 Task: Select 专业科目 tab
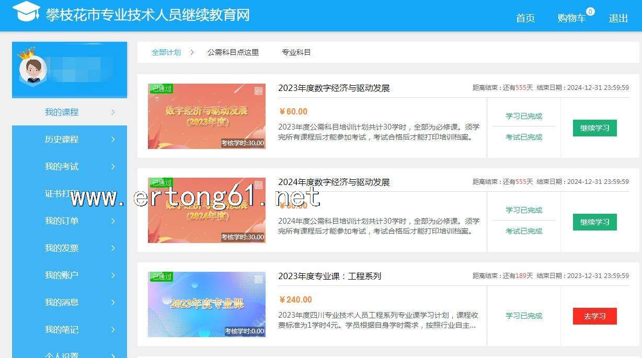click(x=296, y=52)
